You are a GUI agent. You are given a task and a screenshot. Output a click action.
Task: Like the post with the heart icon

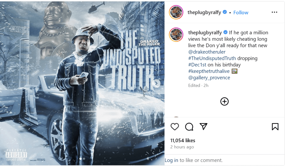[175, 127]
